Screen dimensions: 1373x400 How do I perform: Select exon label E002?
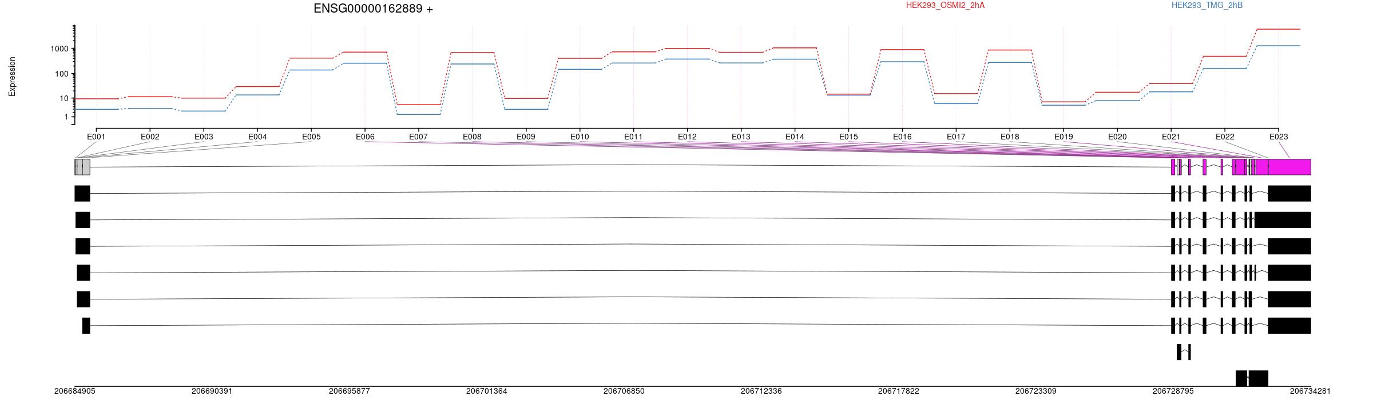[x=150, y=137]
